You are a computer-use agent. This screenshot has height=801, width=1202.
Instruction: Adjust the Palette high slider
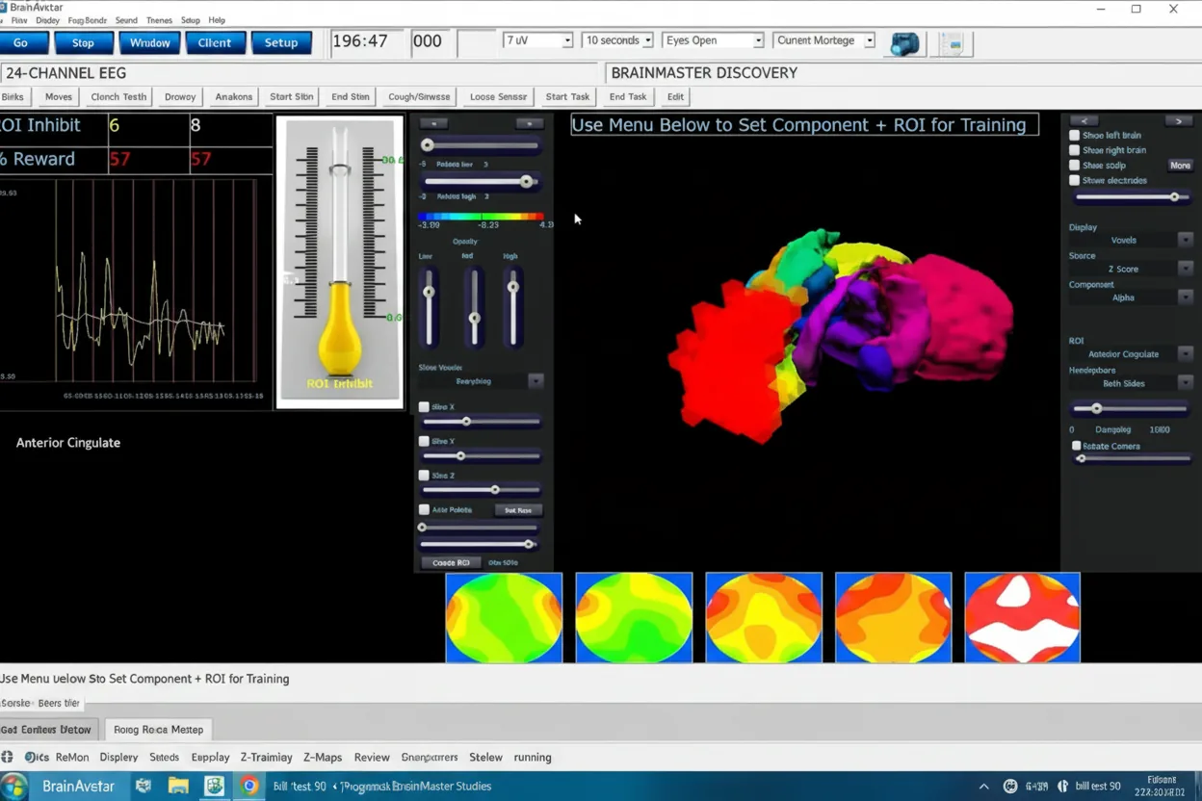(x=482, y=182)
